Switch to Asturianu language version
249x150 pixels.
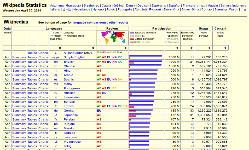[x=57, y=5]
